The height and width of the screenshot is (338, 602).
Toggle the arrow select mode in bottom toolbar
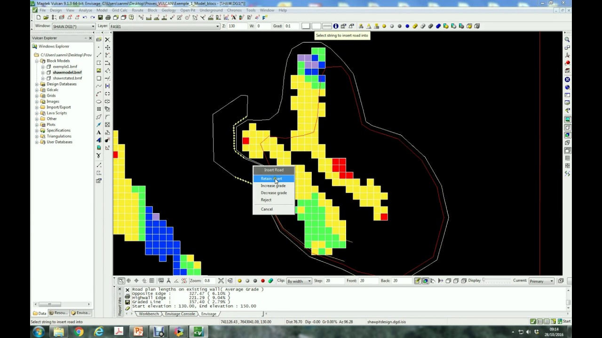pos(121,281)
